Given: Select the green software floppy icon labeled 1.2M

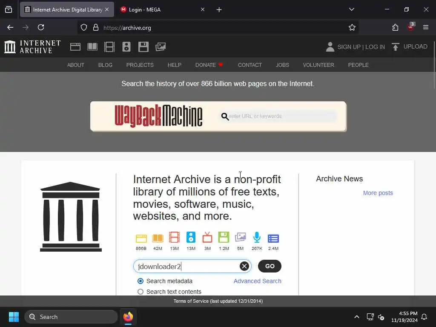Looking at the screenshot, I should (224, 238).
